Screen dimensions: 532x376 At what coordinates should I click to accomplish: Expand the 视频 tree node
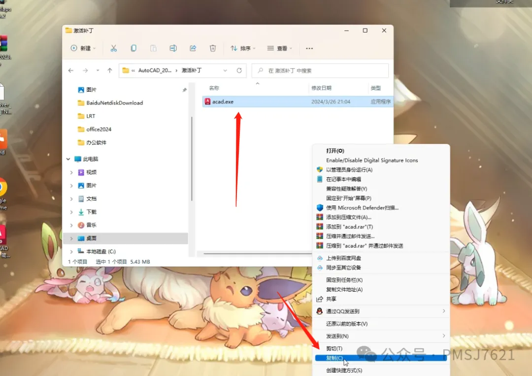[x=71, y=172]
